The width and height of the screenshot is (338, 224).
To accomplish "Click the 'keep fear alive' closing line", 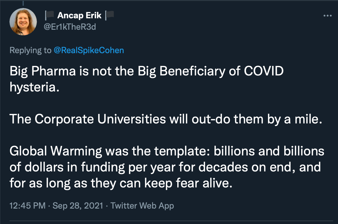I will coord(121,183).
